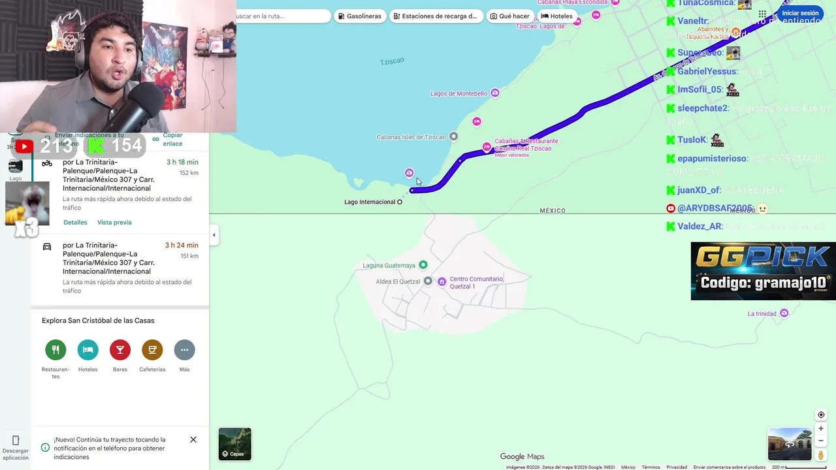836x470 pixels.
Task: Select the Gasolineras filter chip
Action: click(x=359, y=16)
